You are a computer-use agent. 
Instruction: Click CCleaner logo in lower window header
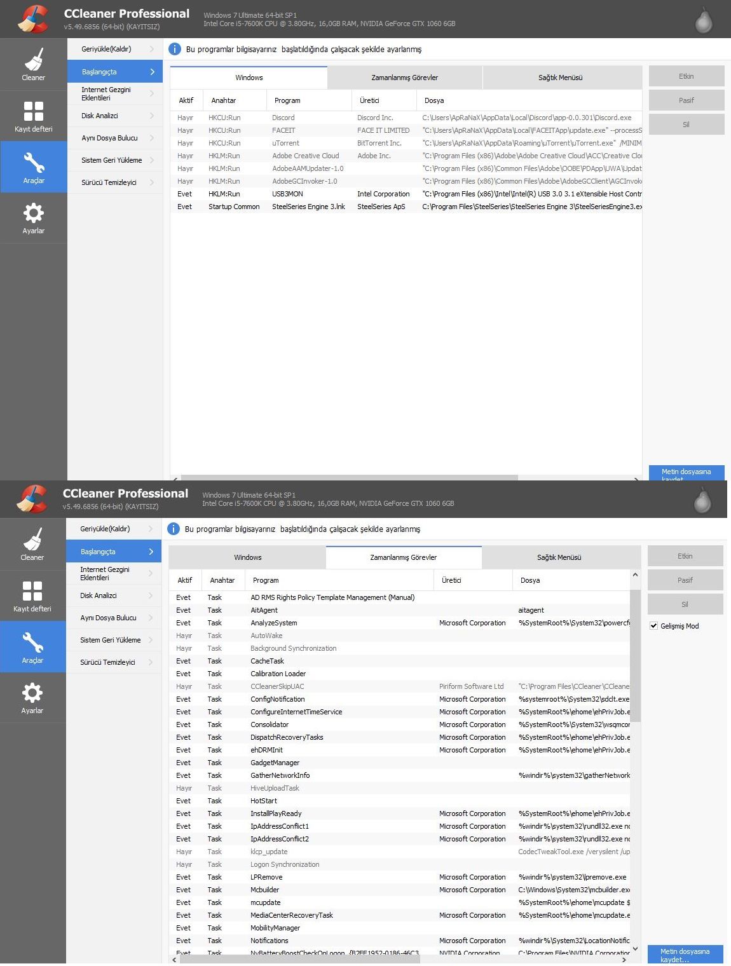click(32, 498)
